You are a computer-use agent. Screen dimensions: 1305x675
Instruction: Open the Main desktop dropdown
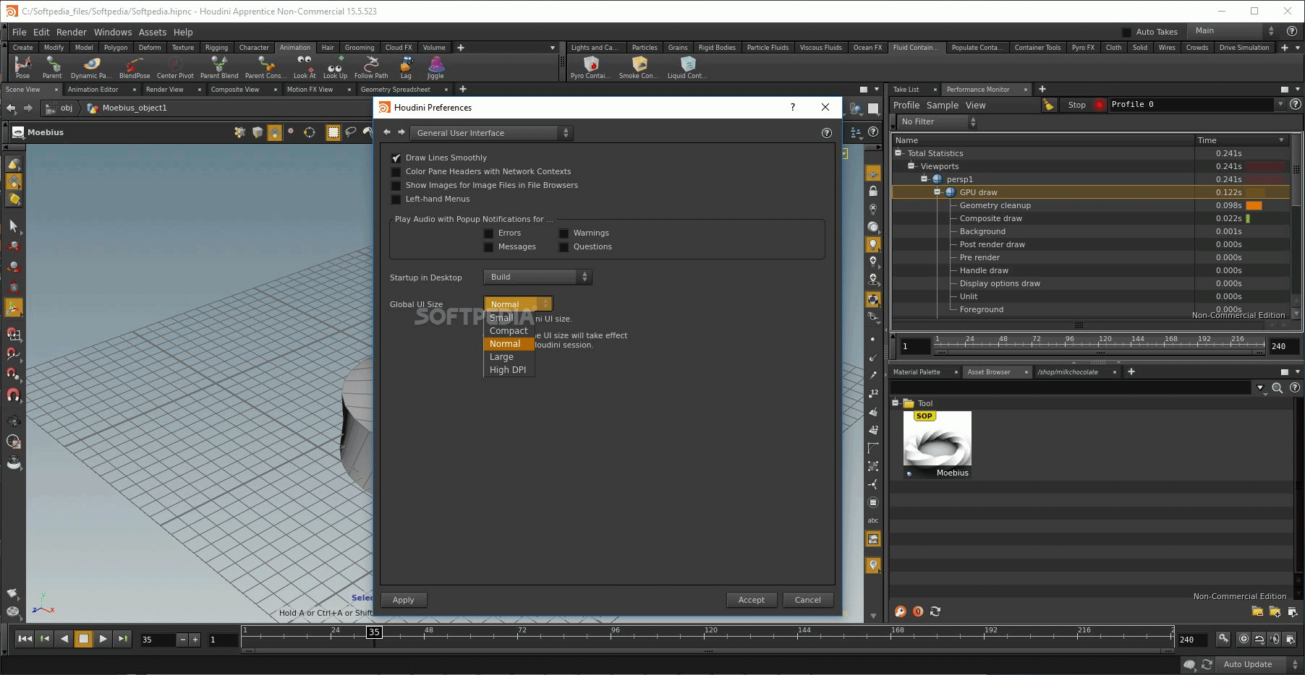[1234, 31]
